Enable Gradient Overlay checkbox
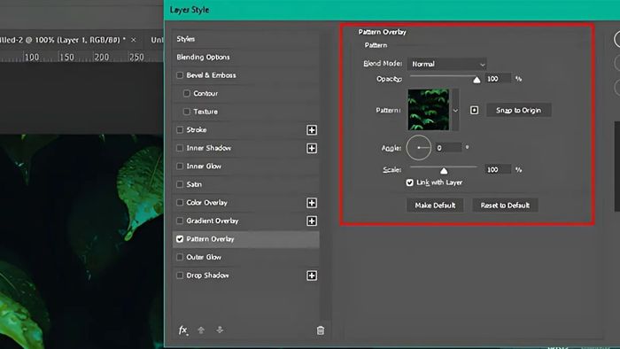 click(x=180, y=221)
